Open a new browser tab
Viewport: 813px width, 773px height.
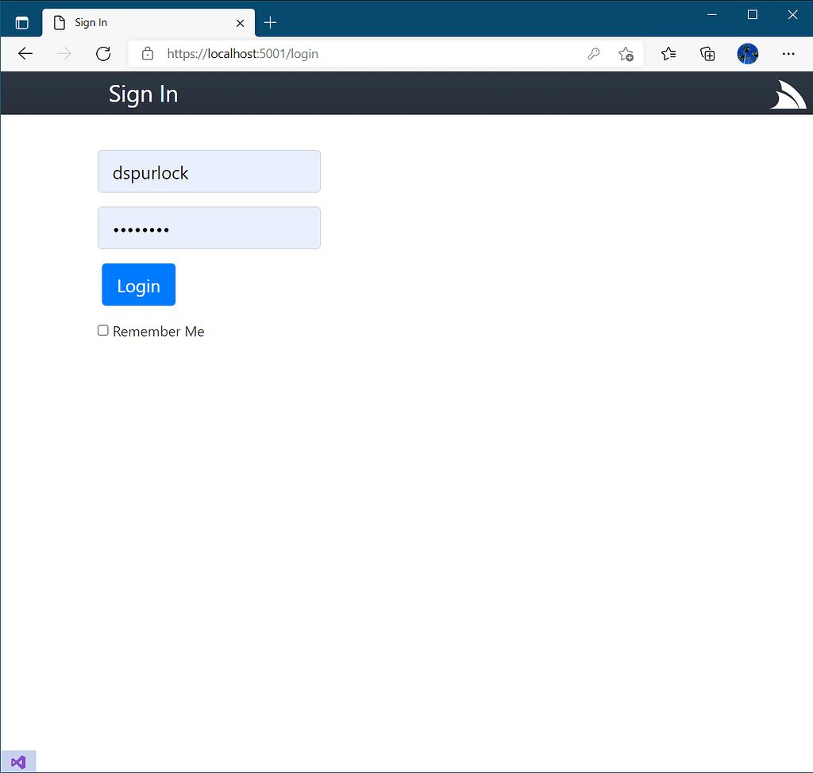[270, 22]
